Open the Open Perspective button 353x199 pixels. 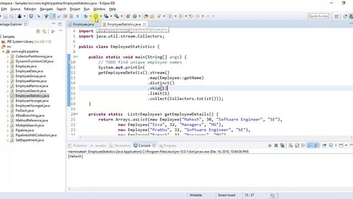336,16
